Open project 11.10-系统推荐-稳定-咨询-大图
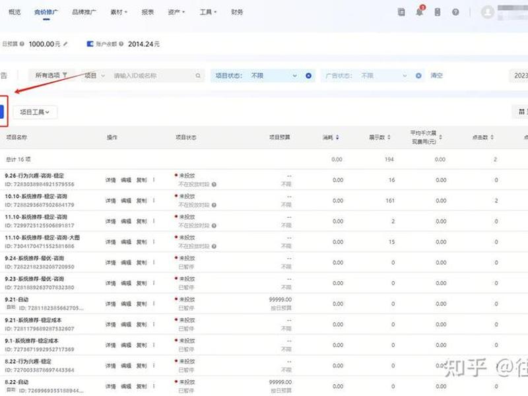Screen dimensions: 528x396 pyautogui.click(x=42, y=238)
